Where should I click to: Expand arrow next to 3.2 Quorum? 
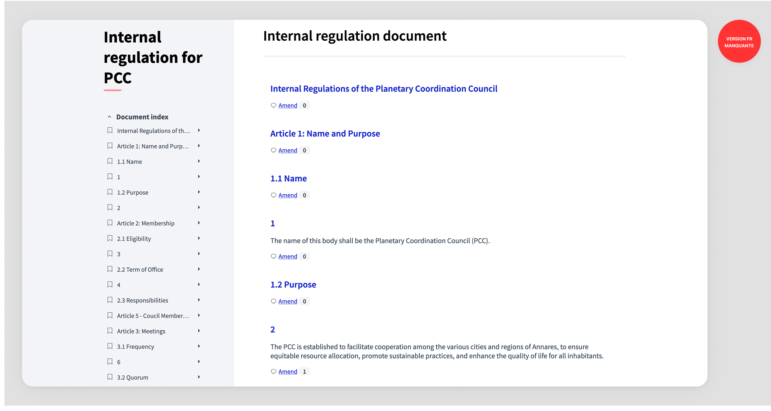click(199, 377)
